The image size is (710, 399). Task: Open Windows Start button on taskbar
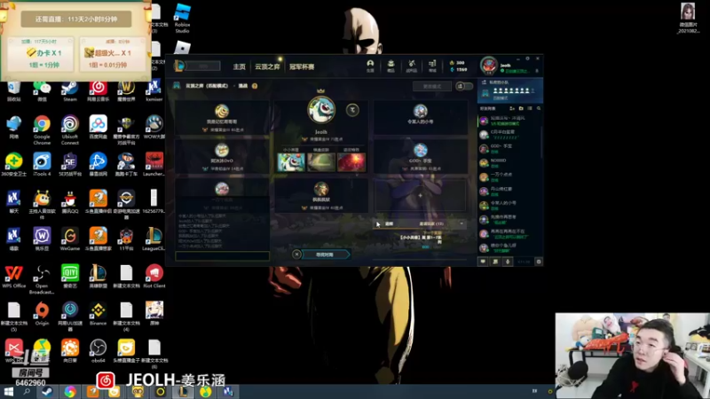coord(8,392)
